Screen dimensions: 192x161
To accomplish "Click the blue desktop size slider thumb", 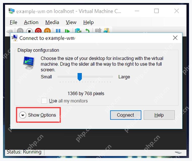I will click(80, 77).
